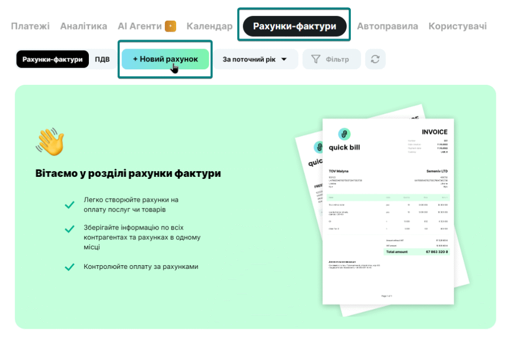
Task: Click the caret arrow of the period selector
Action: [x=284, y=59]
